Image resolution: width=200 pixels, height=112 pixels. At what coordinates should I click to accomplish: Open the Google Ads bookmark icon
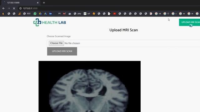(x=45, y=14)
